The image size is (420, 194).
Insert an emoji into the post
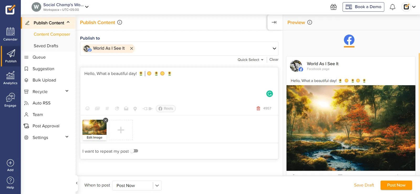(x=87, y=109)
